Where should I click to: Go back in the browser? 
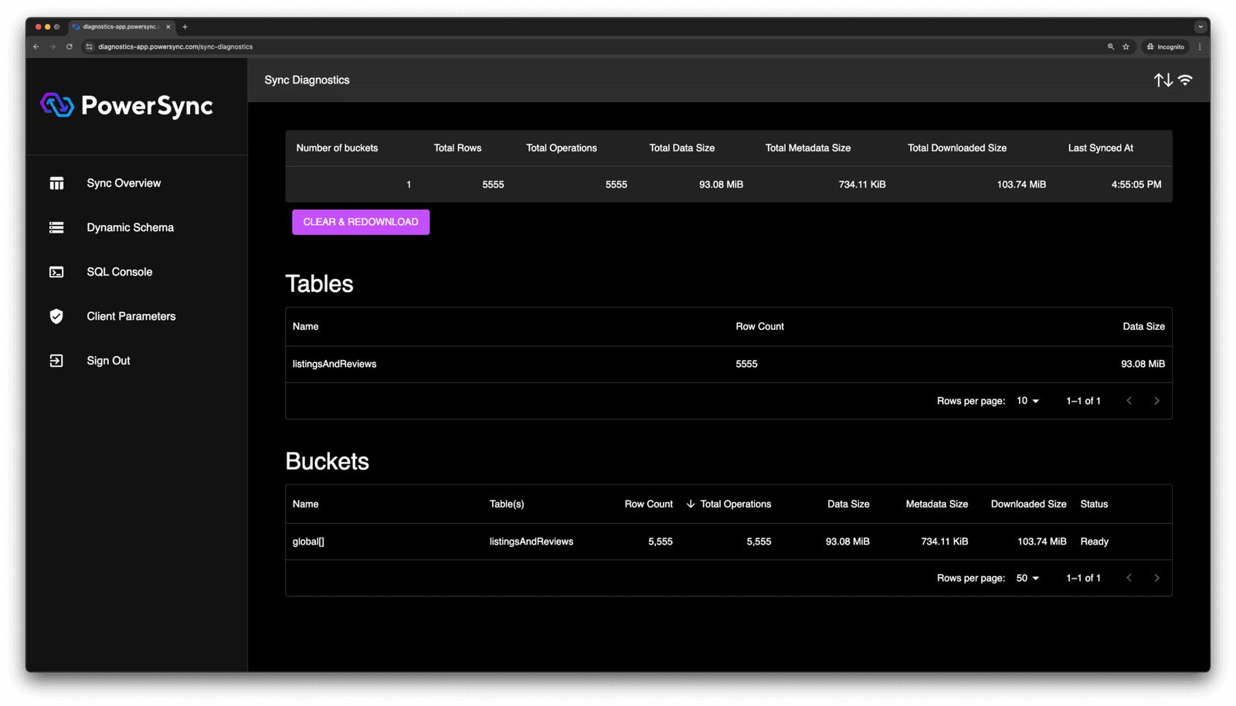[x=36, y=47]
